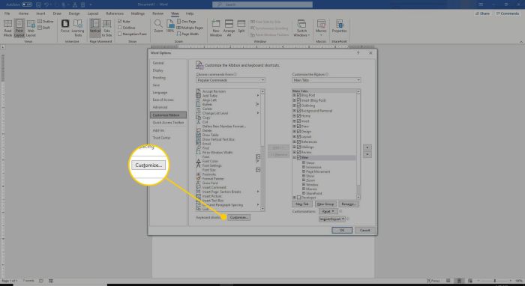This screenshot has height=286, width=525.
Task: Open a New Window from ribbon
Action: point(216,28)
